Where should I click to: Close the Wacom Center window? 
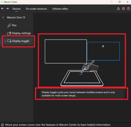coord(128,2)
